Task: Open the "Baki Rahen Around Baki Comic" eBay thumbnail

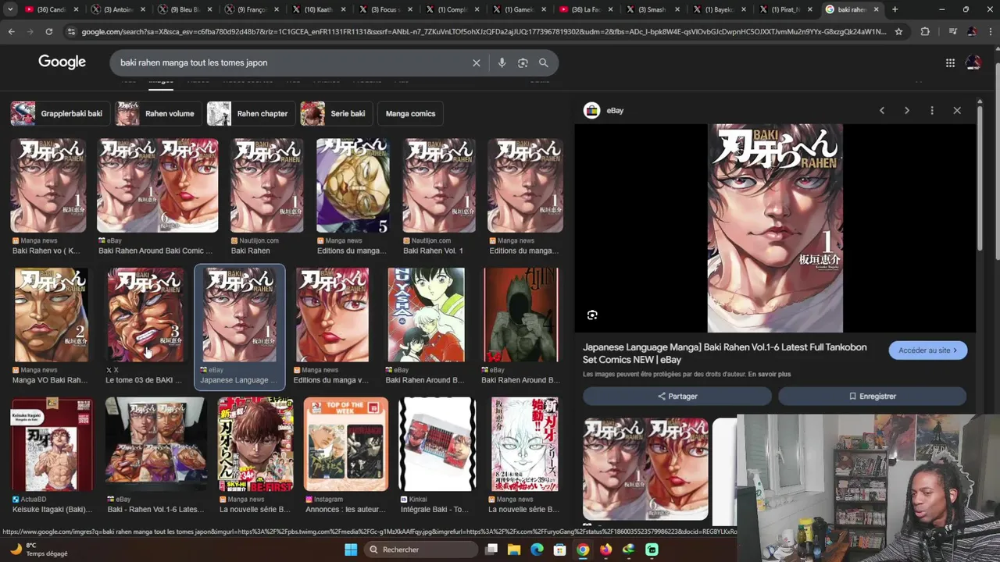Action: 157,186
